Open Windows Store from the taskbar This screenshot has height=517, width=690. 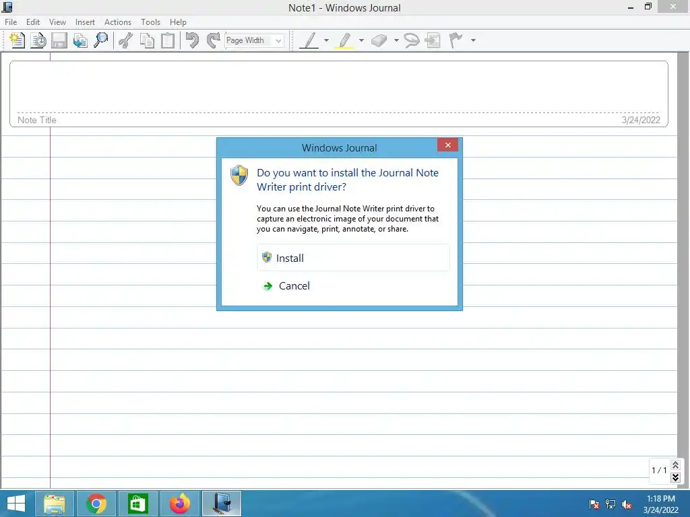click(137, 504)
